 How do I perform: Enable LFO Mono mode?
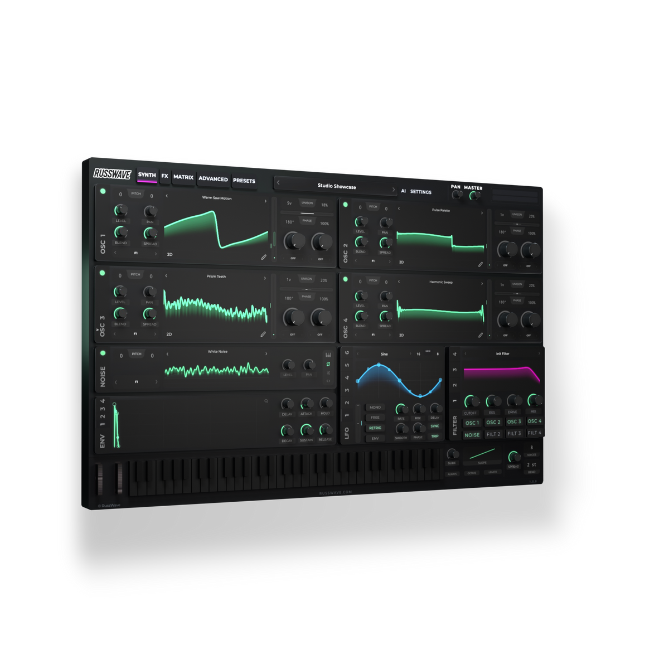click(x=375, y=408)
